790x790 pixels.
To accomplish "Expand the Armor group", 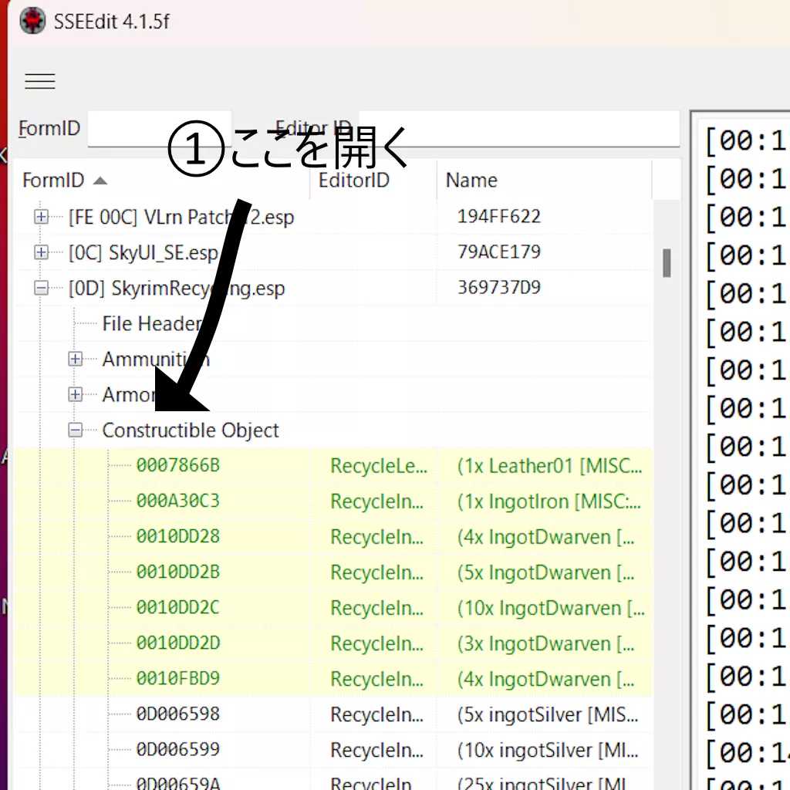I will (x=75, y=394).
